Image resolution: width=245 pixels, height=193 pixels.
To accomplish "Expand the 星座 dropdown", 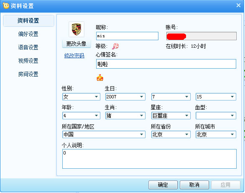I will pos(171,116).
